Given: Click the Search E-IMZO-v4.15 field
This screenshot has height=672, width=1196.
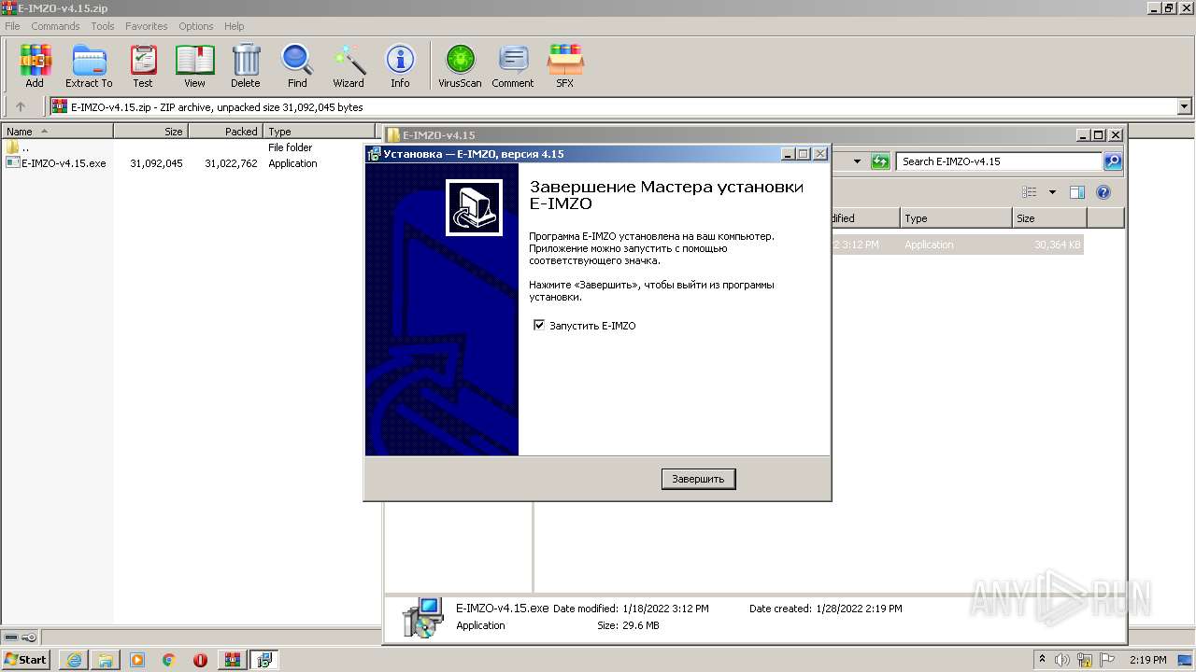Looking at the screenshot, I should click(999, 161).
